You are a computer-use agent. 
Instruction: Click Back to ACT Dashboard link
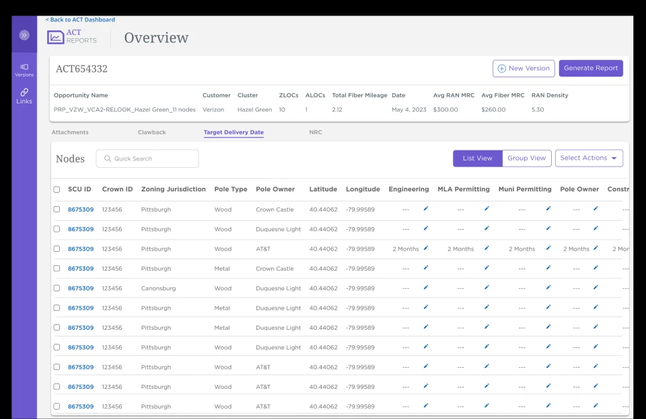[80, 19]
